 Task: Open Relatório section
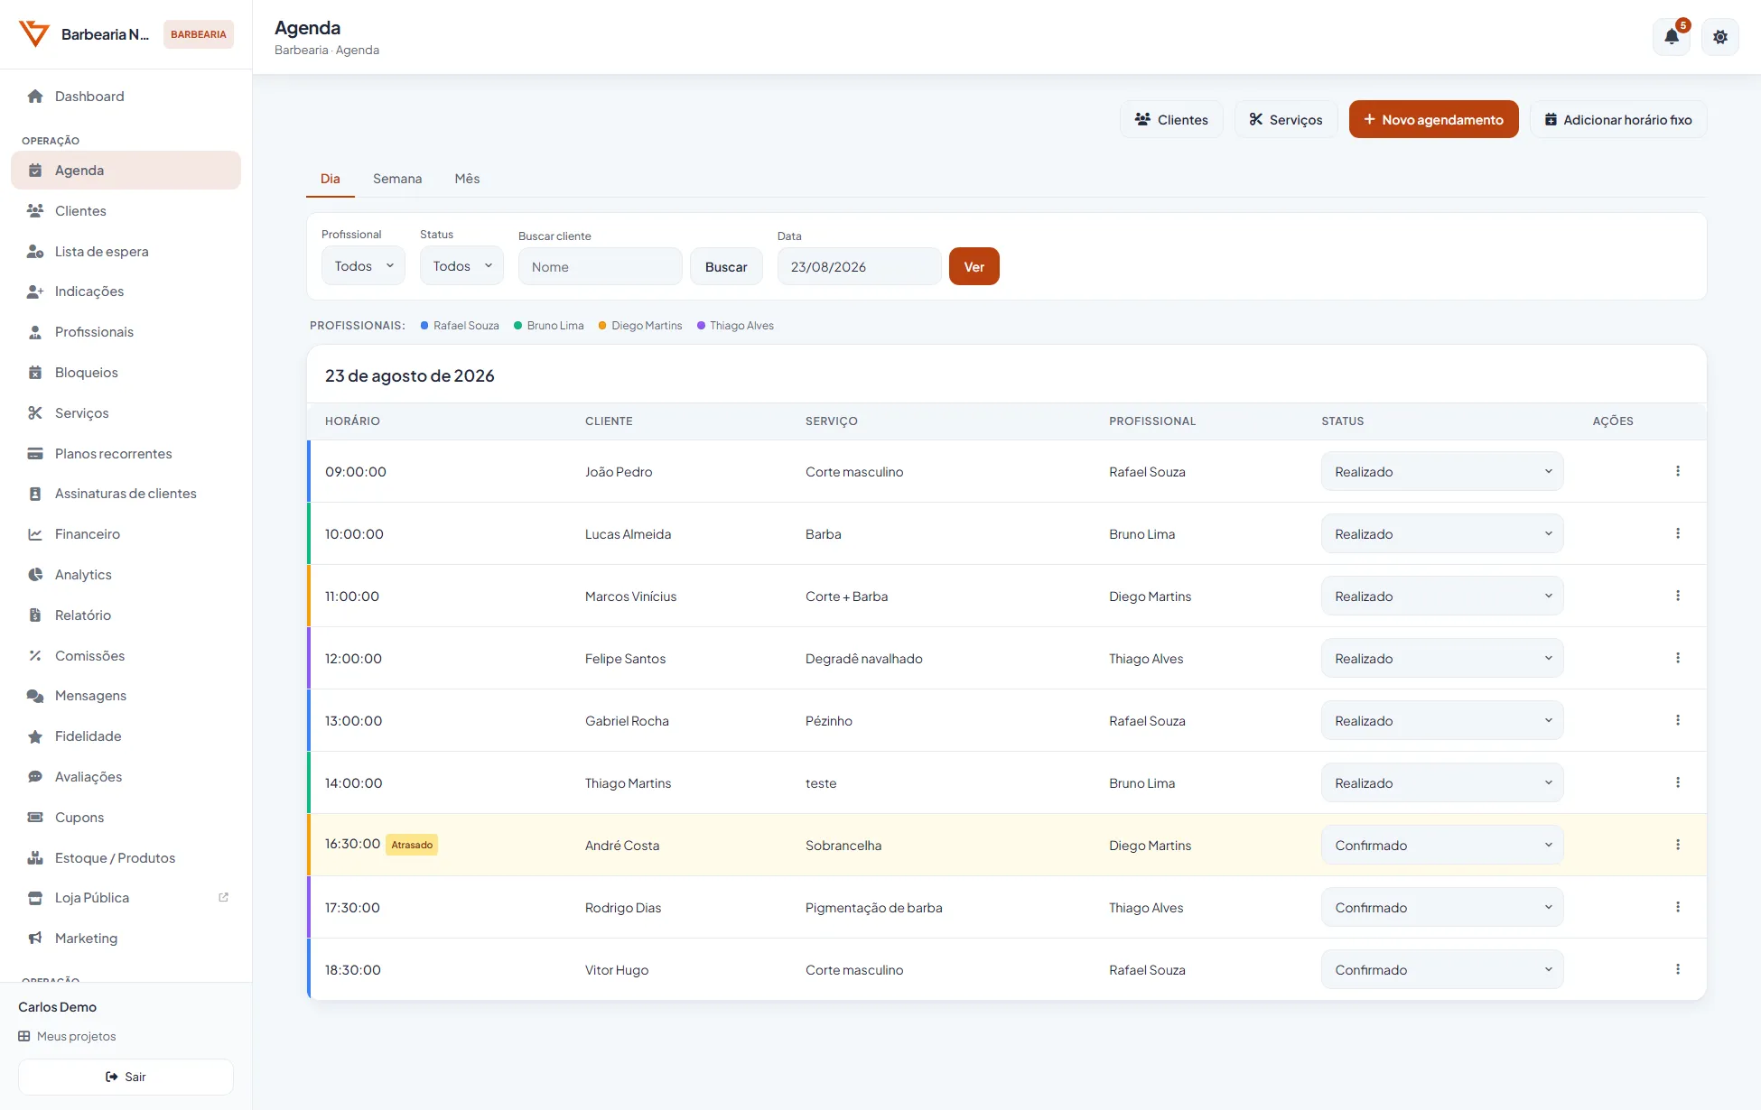click(x=126, y=615)
